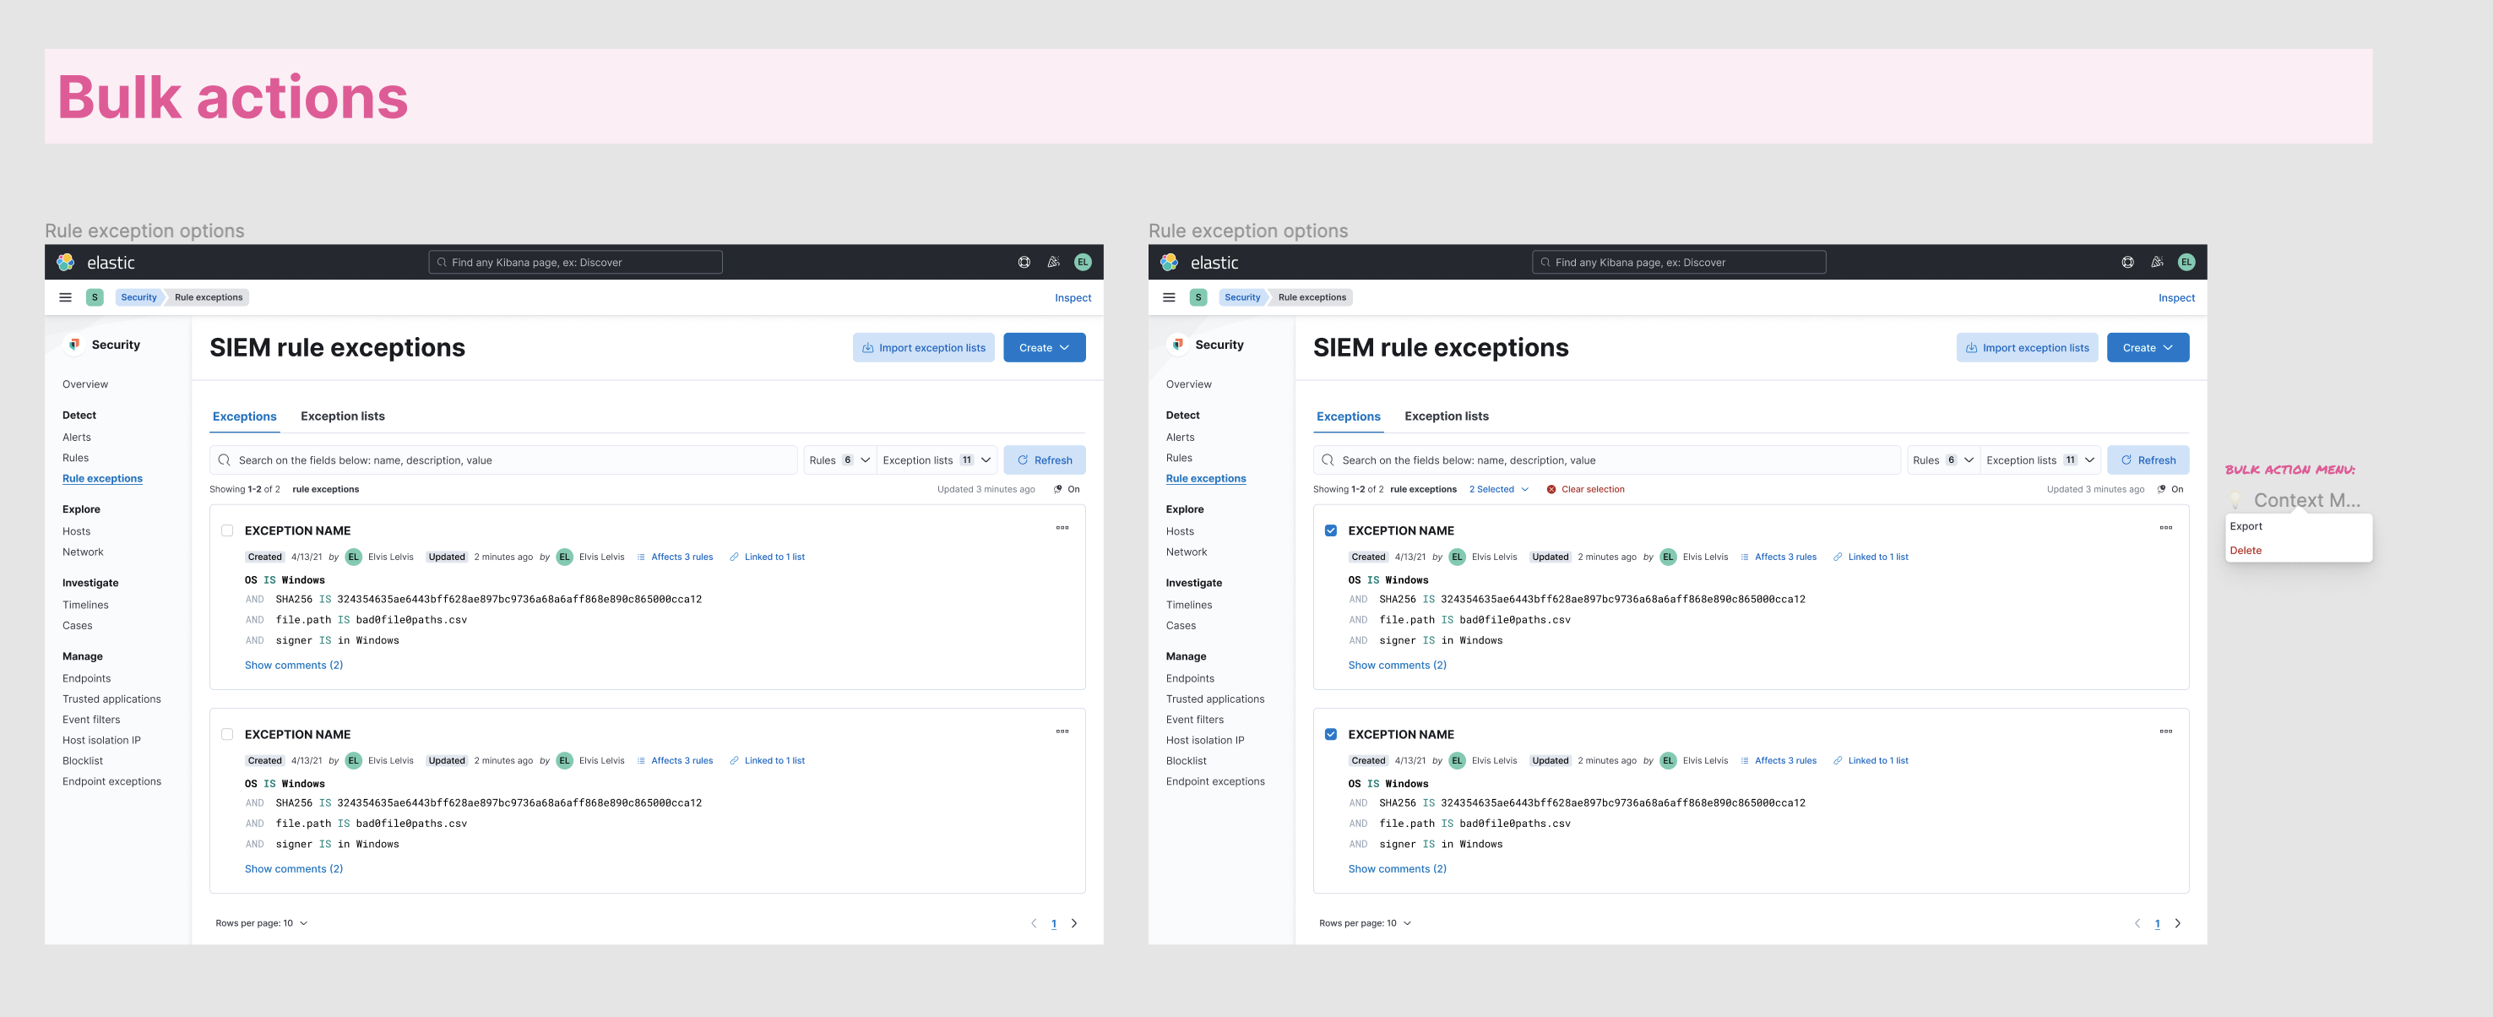Open the Affects 3 rules link
Screen dimensions: 2493x1017
click(682, 557)
